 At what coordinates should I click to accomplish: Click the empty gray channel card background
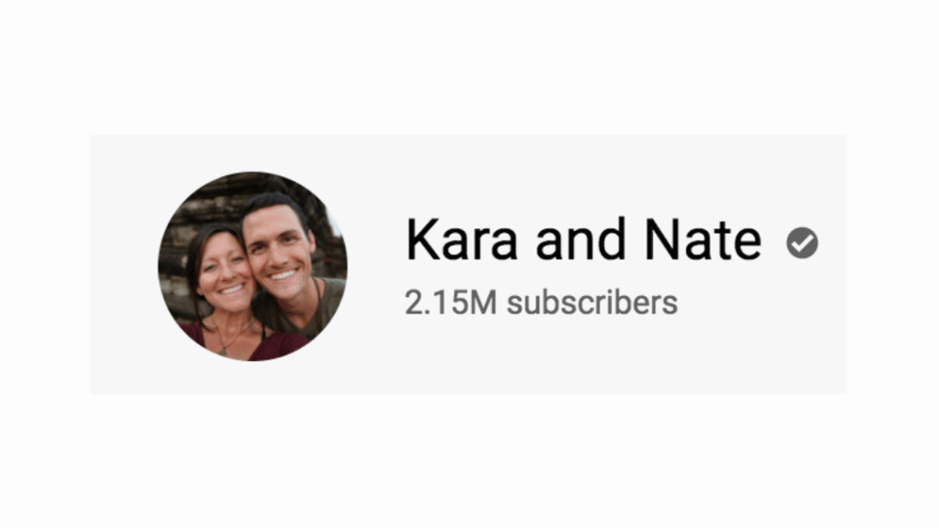599,359
